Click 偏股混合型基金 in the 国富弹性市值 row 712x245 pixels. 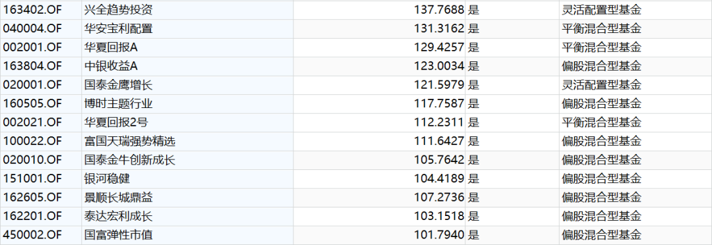(601, 235)
